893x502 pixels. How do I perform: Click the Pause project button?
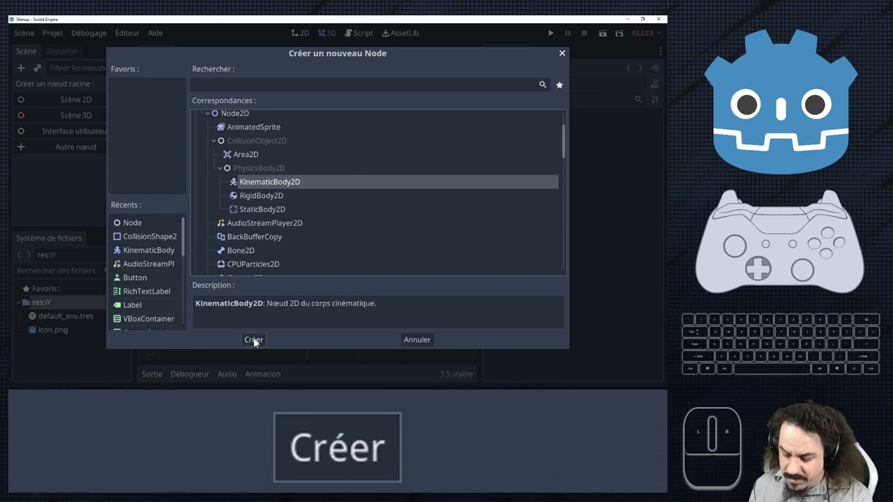(567, 33)
